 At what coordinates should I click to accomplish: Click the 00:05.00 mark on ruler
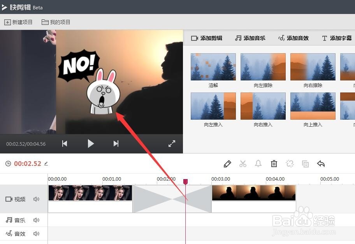tap(330, 179)
